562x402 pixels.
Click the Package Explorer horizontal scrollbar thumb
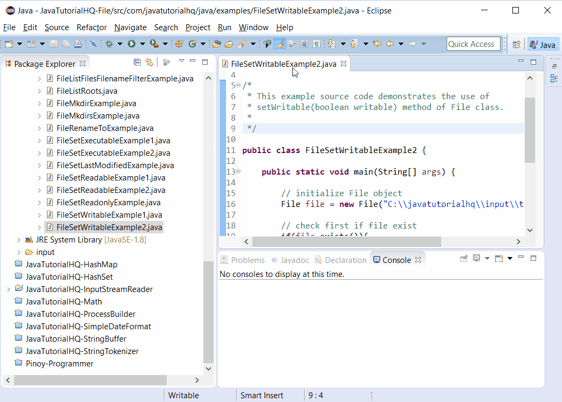(90, 380)
